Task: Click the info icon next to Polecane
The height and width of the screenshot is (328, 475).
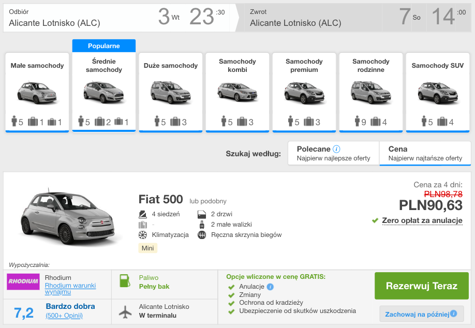Action: coord(337,149)
